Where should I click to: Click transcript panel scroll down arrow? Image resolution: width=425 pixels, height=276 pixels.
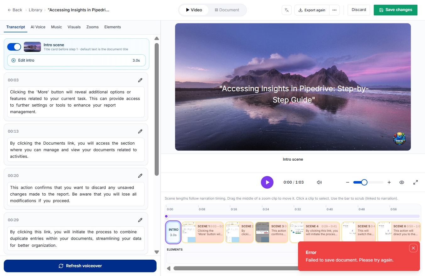157,252
